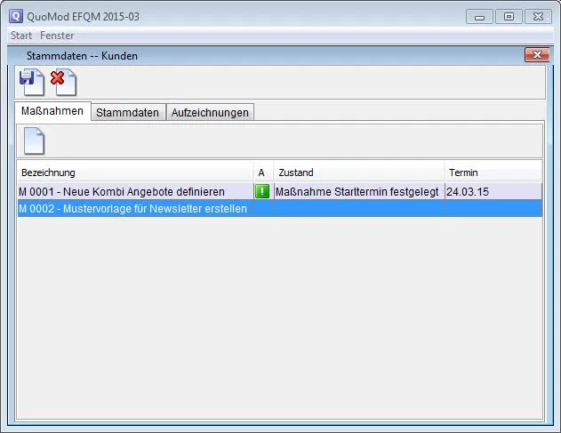
Task: Sort by the Termin column header
Action: click(x=492, y=172)
